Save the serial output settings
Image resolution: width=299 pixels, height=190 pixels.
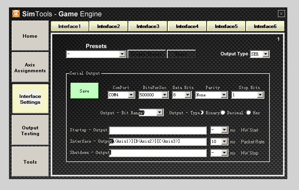(x=85, y=91)
